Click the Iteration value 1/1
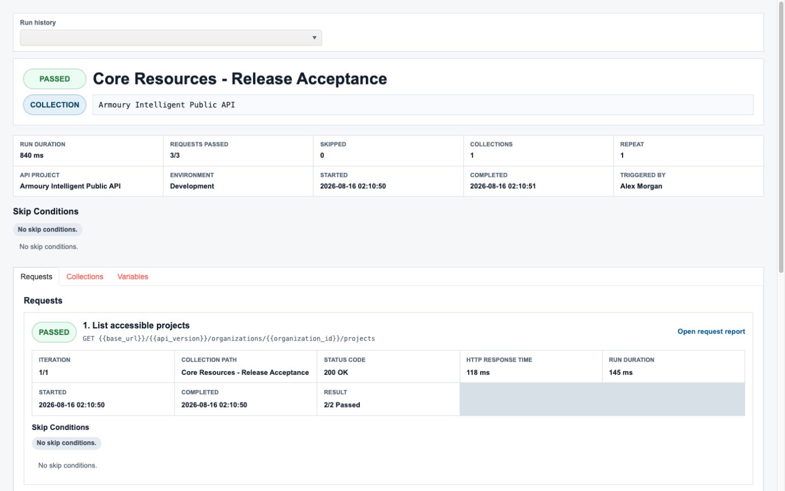Image resolution: width=785 pixels, height=491 pixels. point(44,373)
